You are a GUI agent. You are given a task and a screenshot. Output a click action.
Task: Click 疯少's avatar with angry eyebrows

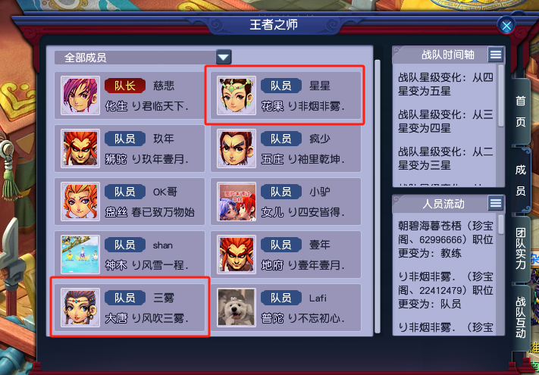tap(237, 148)
